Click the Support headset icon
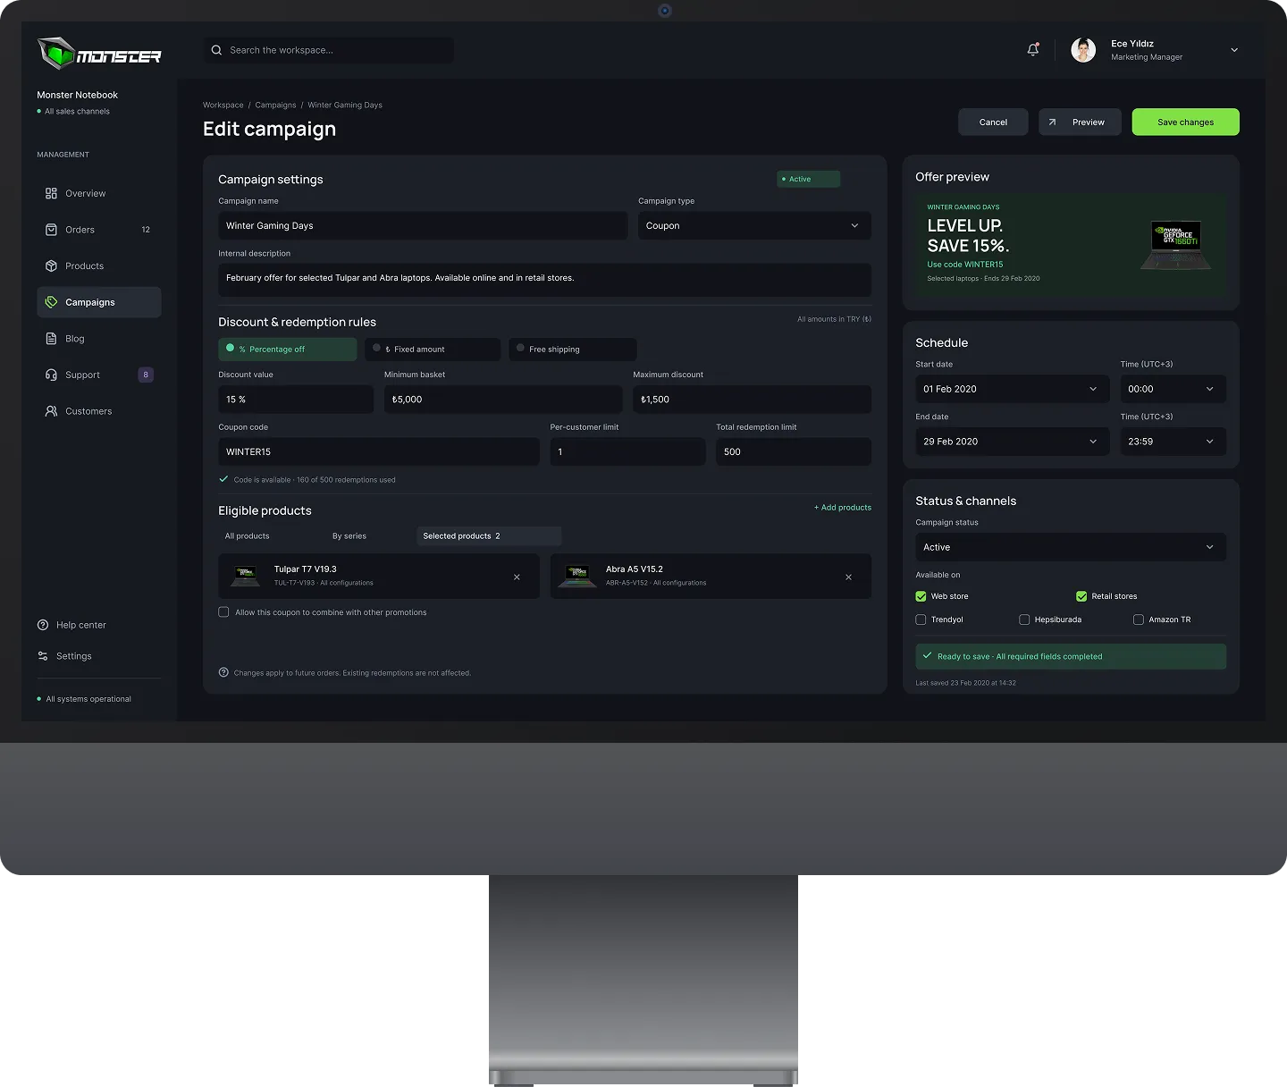The height and width of the screenshot is (1087, 1287). tap(51, 375)
